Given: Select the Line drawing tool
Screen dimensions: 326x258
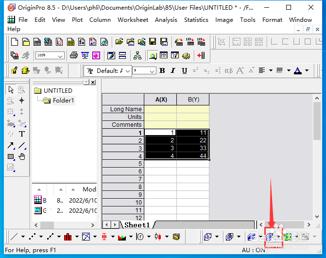Looking at the screenshot, I should [x=22, y=145].
